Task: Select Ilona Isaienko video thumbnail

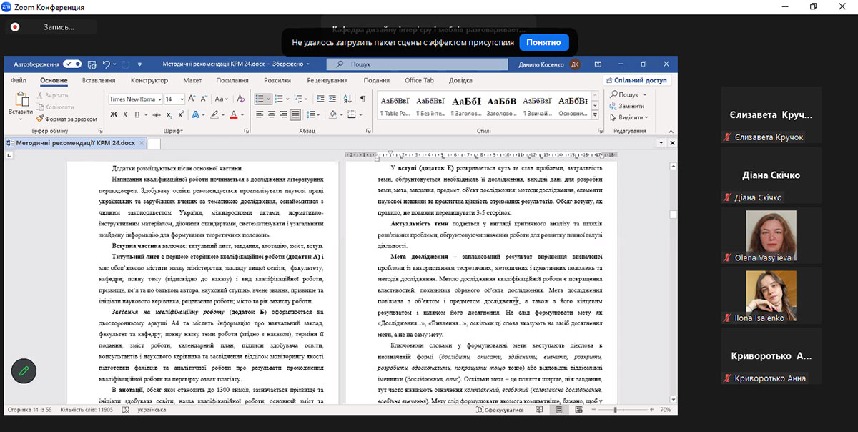Action: point(771,296)
